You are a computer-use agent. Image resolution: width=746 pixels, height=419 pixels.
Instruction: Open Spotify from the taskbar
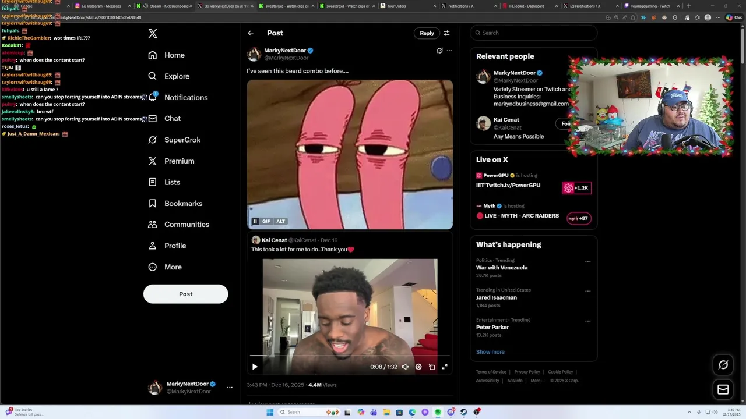click(438, 412)
